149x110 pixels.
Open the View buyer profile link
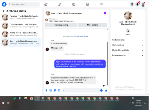pos(82,36)
